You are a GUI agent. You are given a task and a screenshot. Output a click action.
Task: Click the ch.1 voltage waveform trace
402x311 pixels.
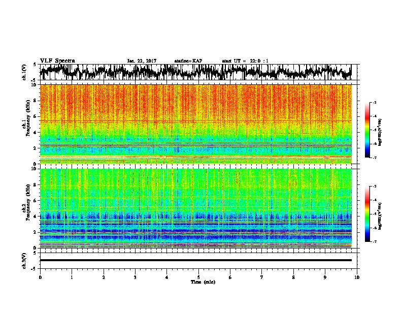pos(195,72)
